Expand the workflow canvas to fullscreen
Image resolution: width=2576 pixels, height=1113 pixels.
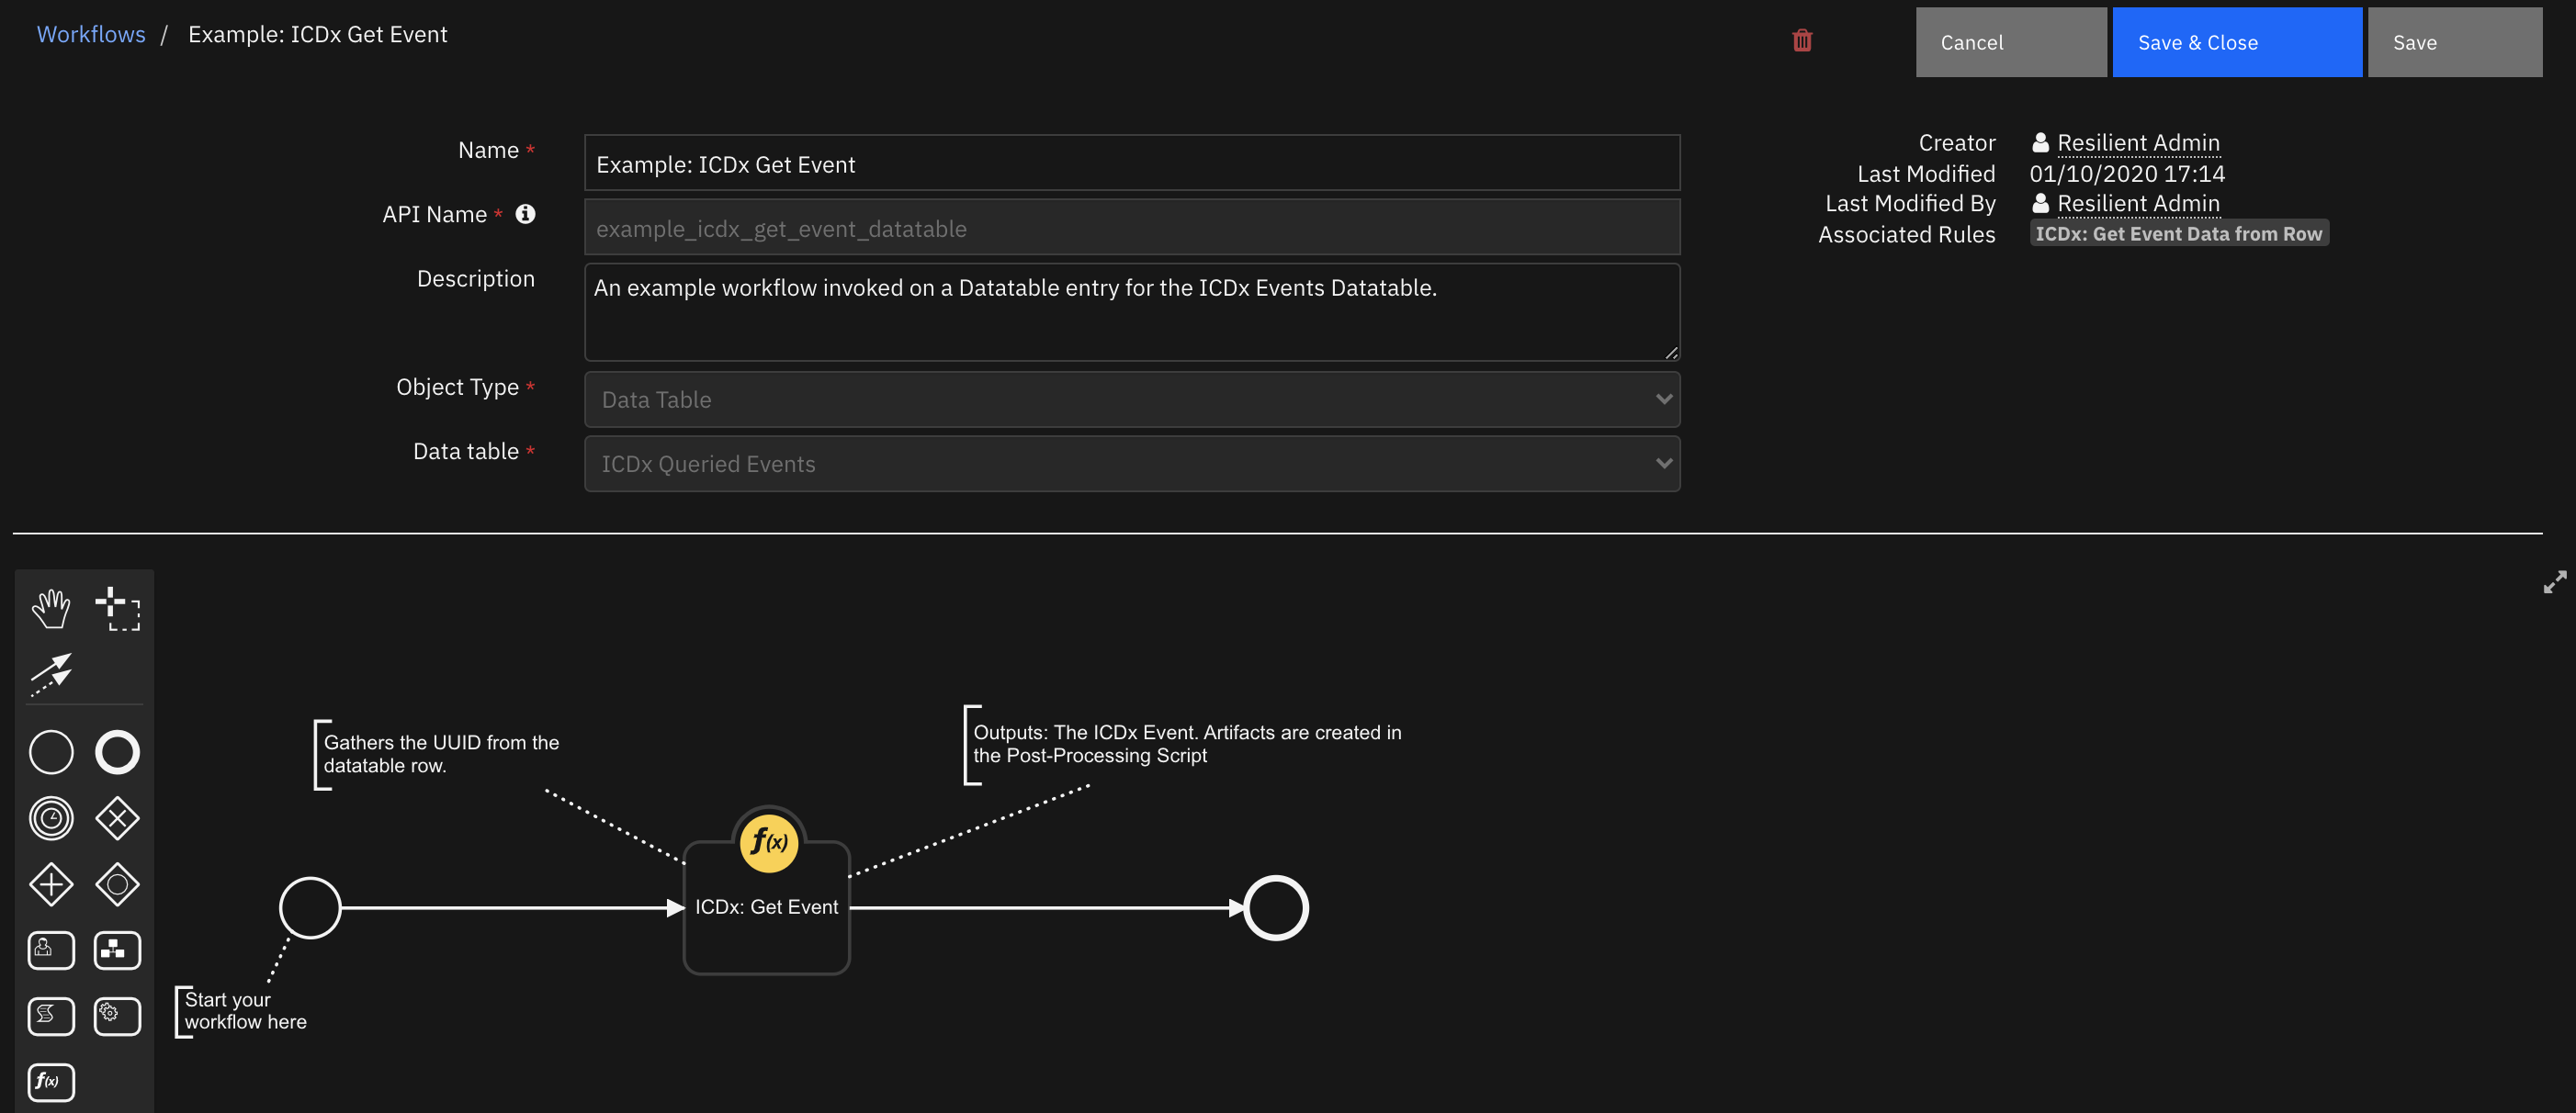pos(2554,582)
